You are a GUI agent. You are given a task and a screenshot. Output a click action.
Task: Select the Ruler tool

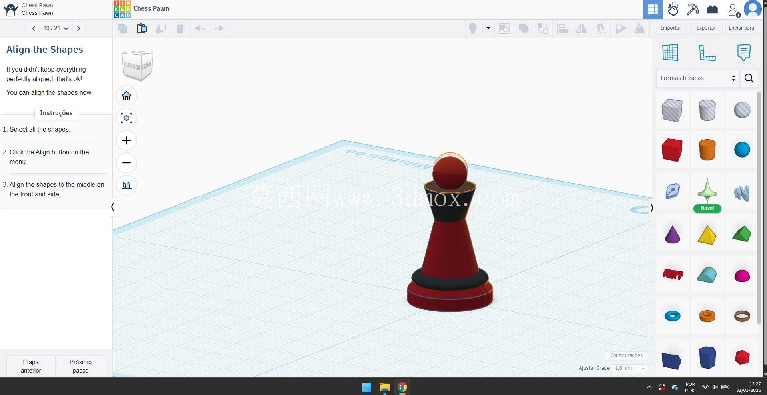pos(707,52)
